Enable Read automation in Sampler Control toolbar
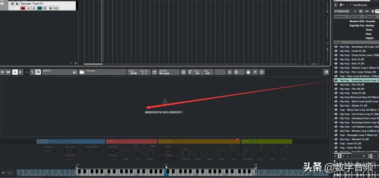Image resolution: width=379 pixels, height=178 pixels. pos(3,72)
